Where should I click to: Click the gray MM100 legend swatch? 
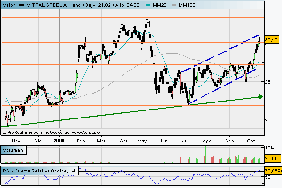(x=174, y=5)
